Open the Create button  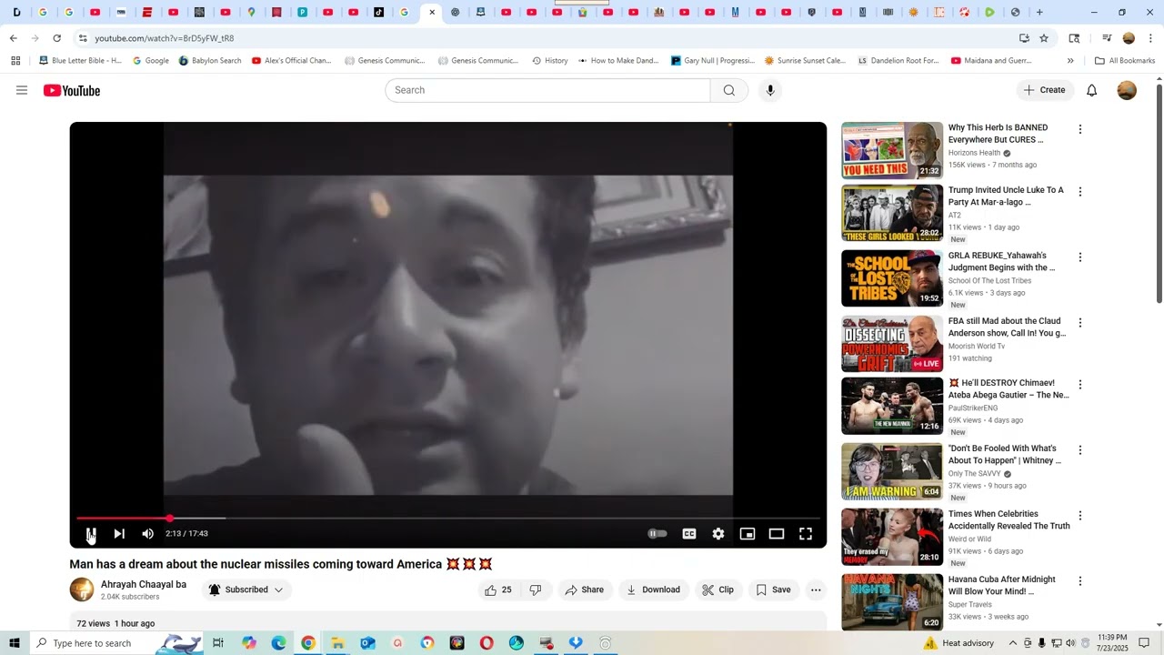tap(1044, 90)
